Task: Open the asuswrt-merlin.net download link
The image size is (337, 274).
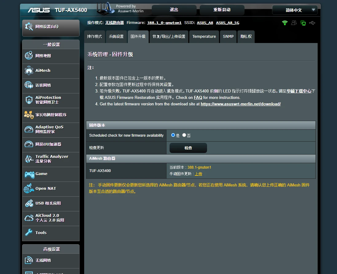Action: [241, 104]
